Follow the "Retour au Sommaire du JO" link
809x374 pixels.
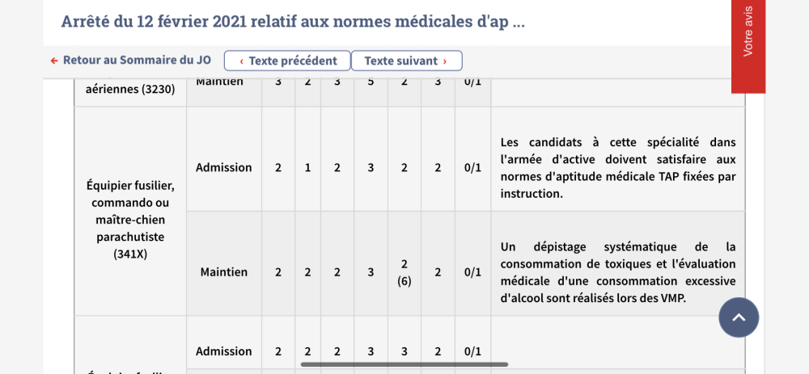(x=137, y=61)
